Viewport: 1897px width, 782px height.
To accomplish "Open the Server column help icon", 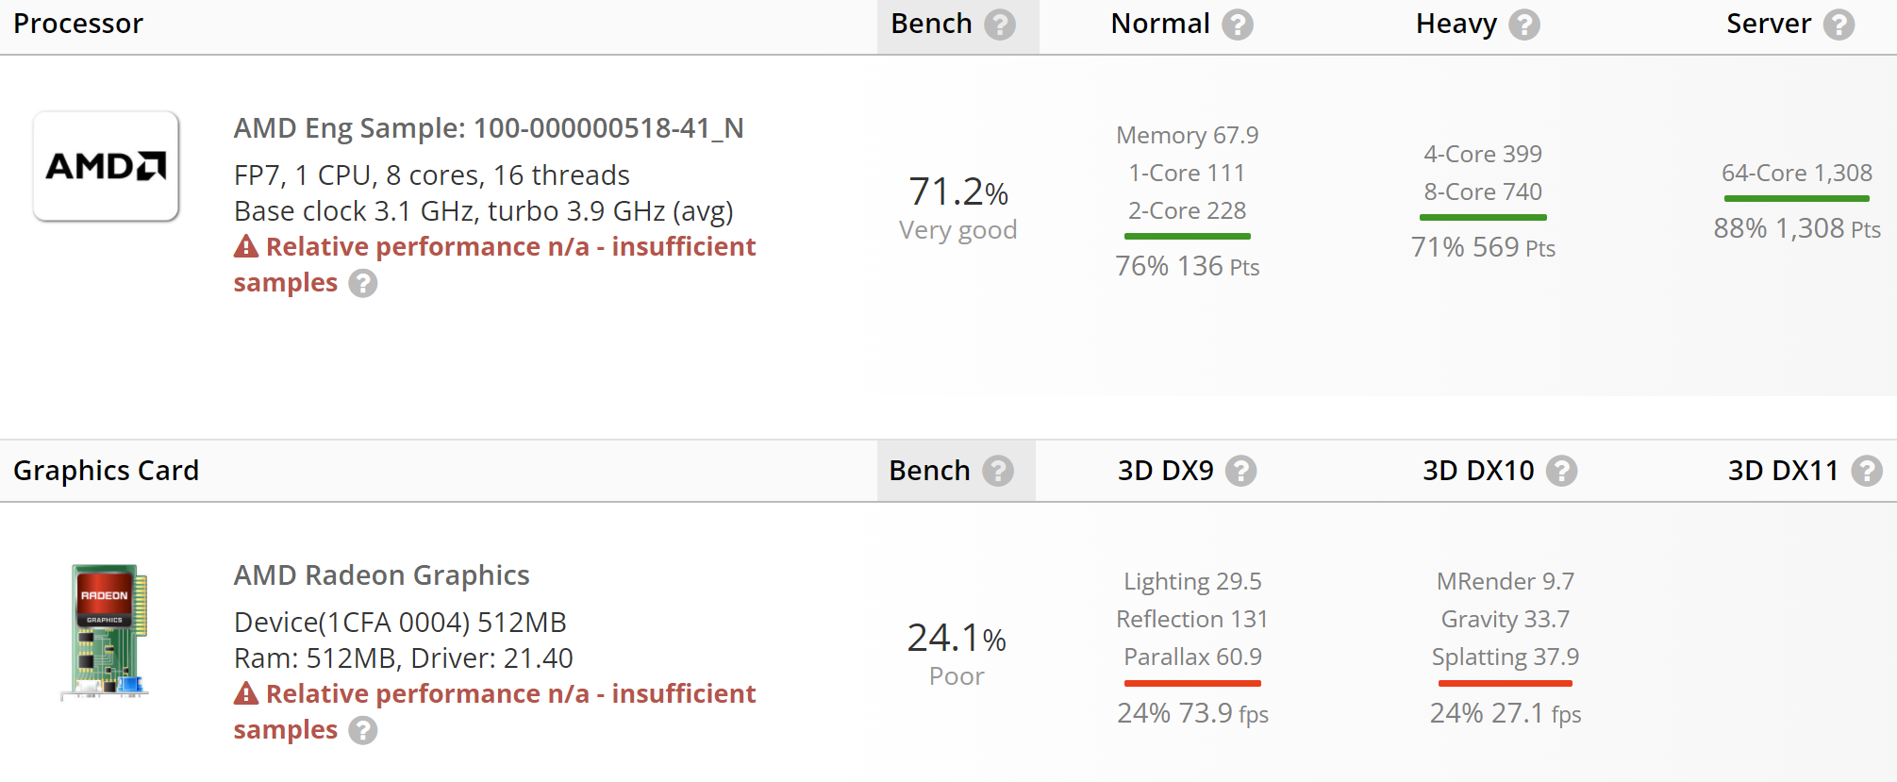I will pos(1839,25).
